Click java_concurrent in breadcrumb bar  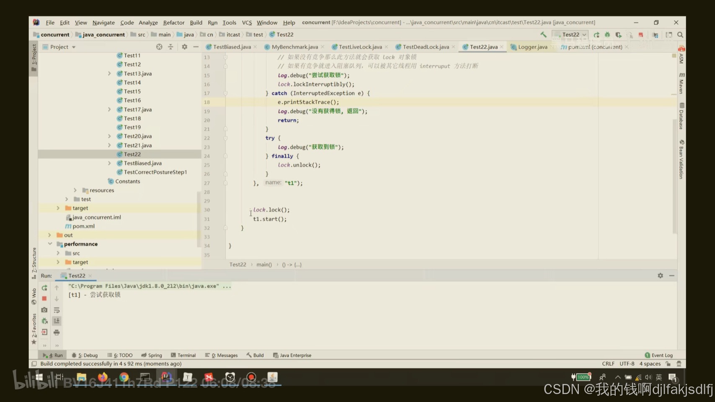tap(103, 35)
